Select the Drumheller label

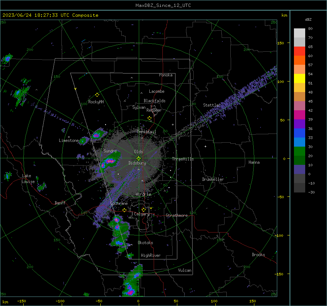click(213, 179)
